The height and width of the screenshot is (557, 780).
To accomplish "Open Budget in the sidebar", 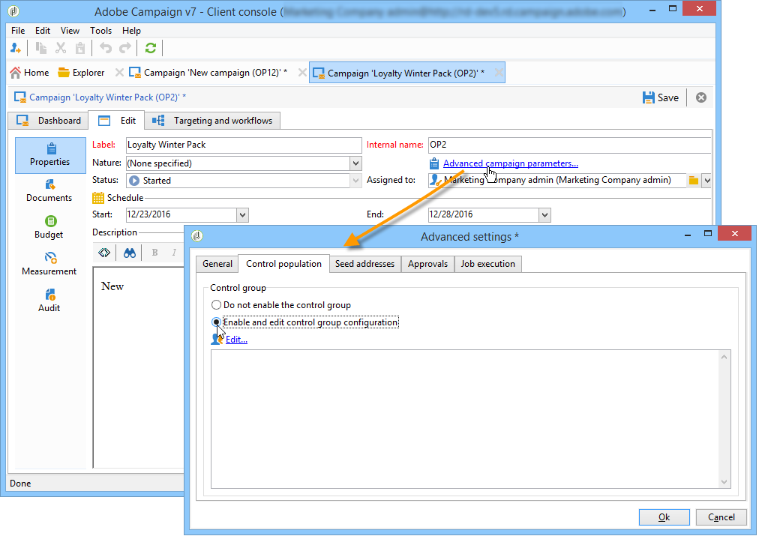I will click(x=49, y=228).
